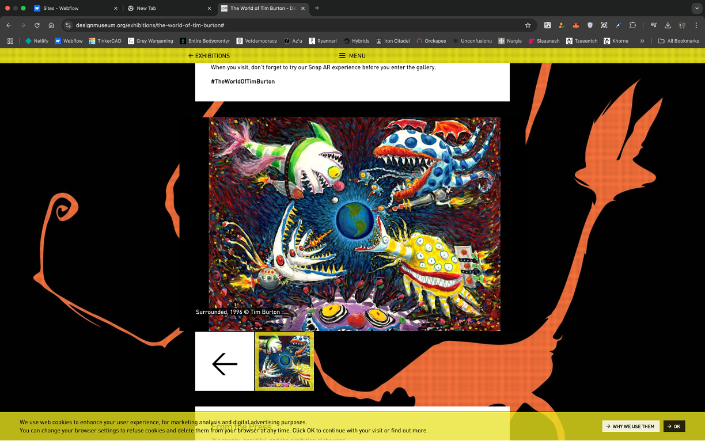Image resolution: width=705 pixels, height=441 pixels.
Task: Open the Hybrids bookmark
Action: coord(356,41)
